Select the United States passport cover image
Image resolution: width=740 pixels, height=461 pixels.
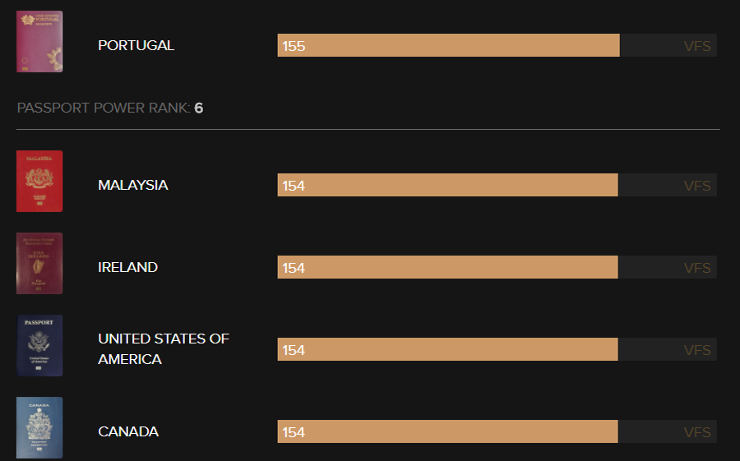(39, 345)
